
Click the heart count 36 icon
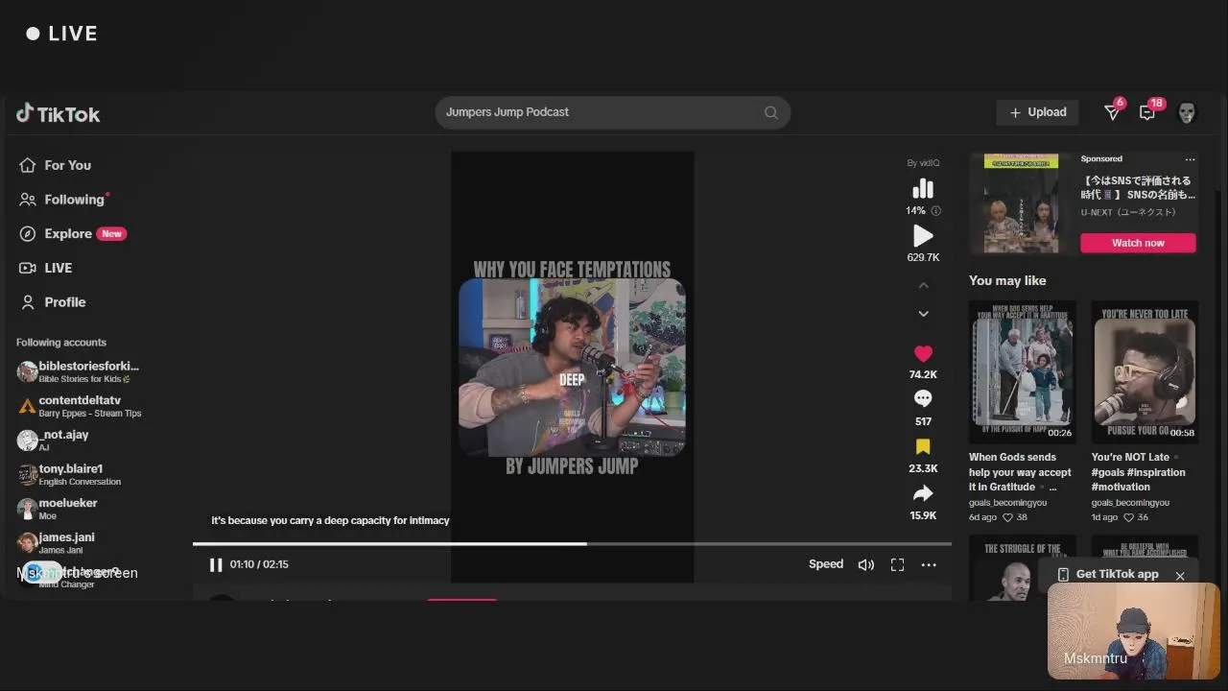tap(1128, 517)
